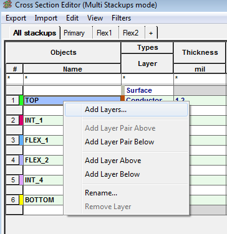Click the pink INT_4 color swatch
The height and width of the screenshot is (234, 227).
(21, 180)
